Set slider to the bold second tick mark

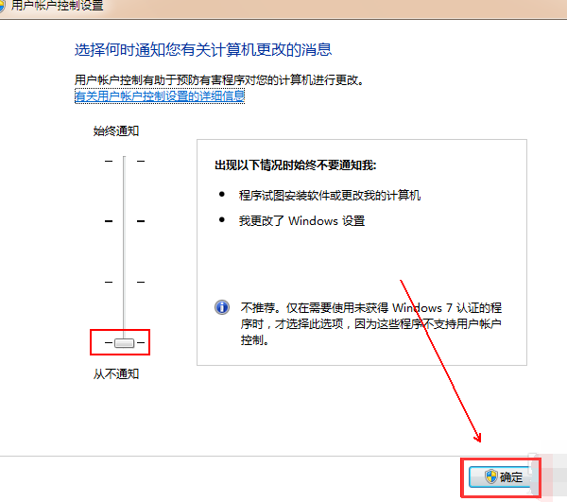tap(125, 221)
